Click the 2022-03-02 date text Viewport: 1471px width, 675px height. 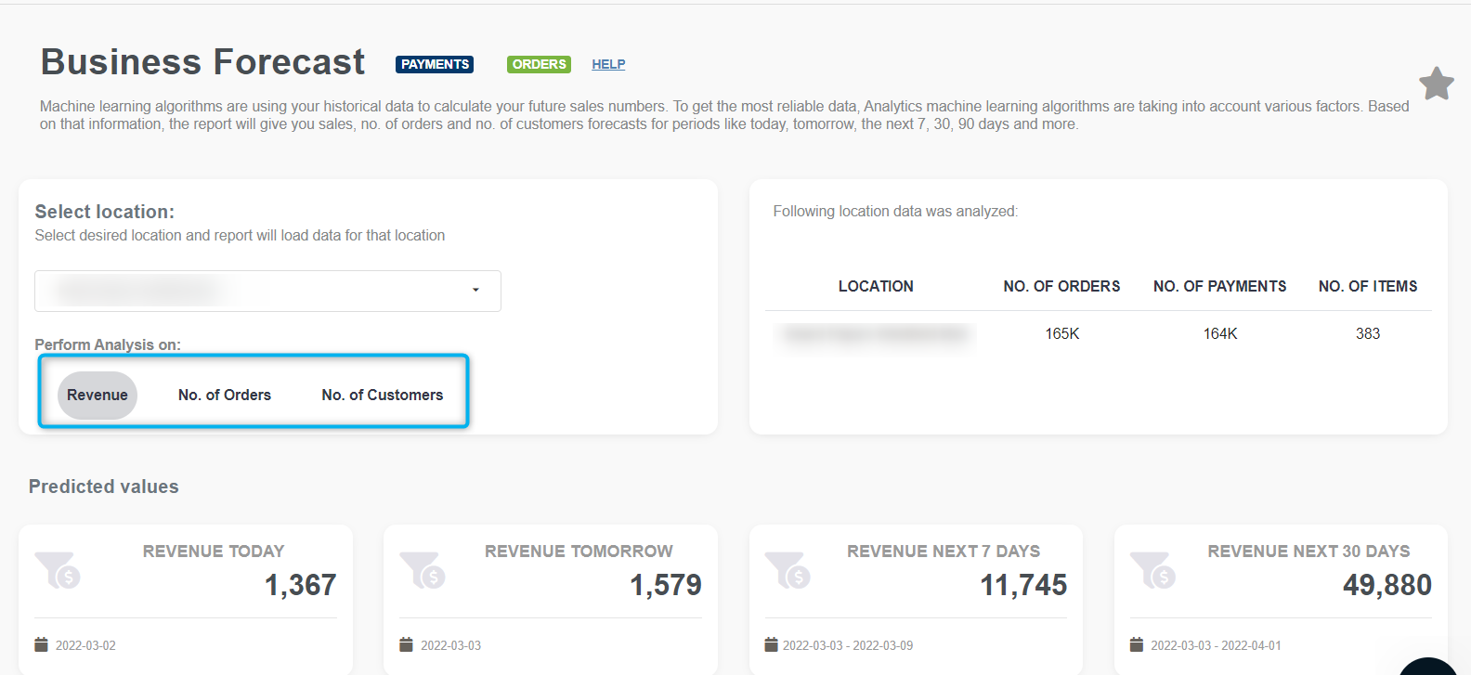pyautogui.click(x=85, y=645)
